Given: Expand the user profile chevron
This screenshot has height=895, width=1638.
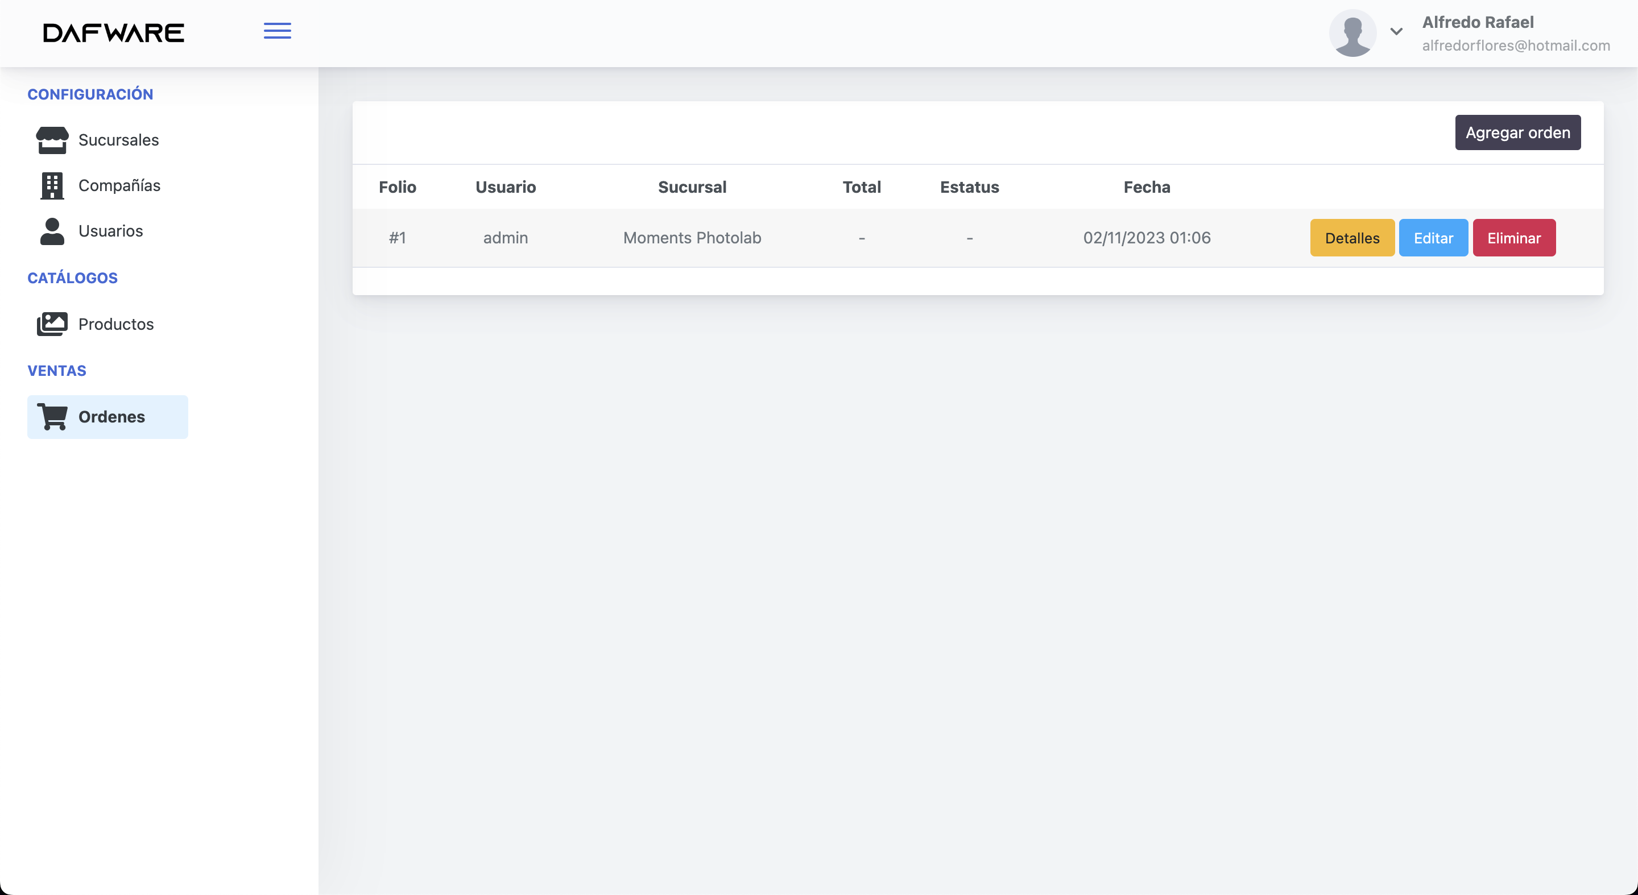Looking at the screenshot, I should [1396, 31].
